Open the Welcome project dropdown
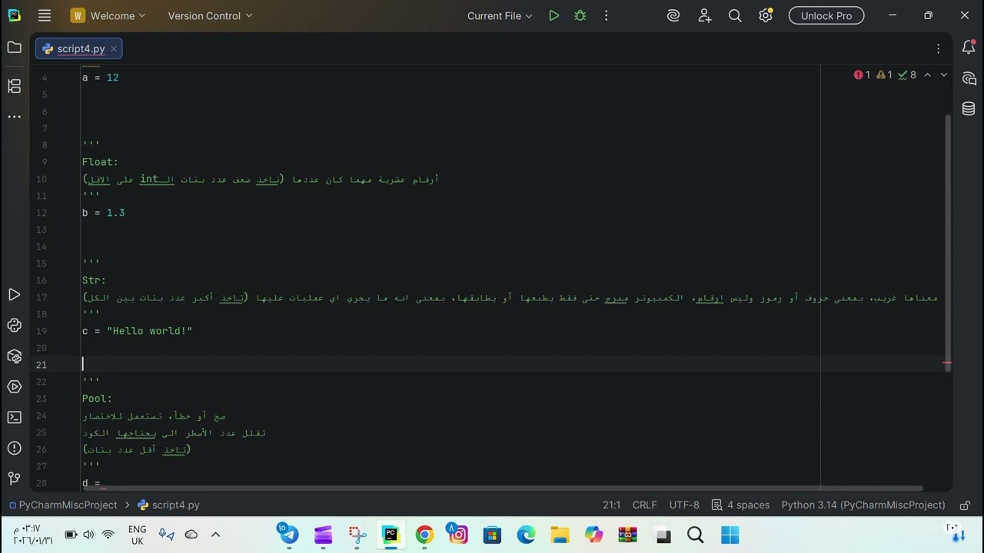This screenshot has width=984, height=553. point(108,15)
